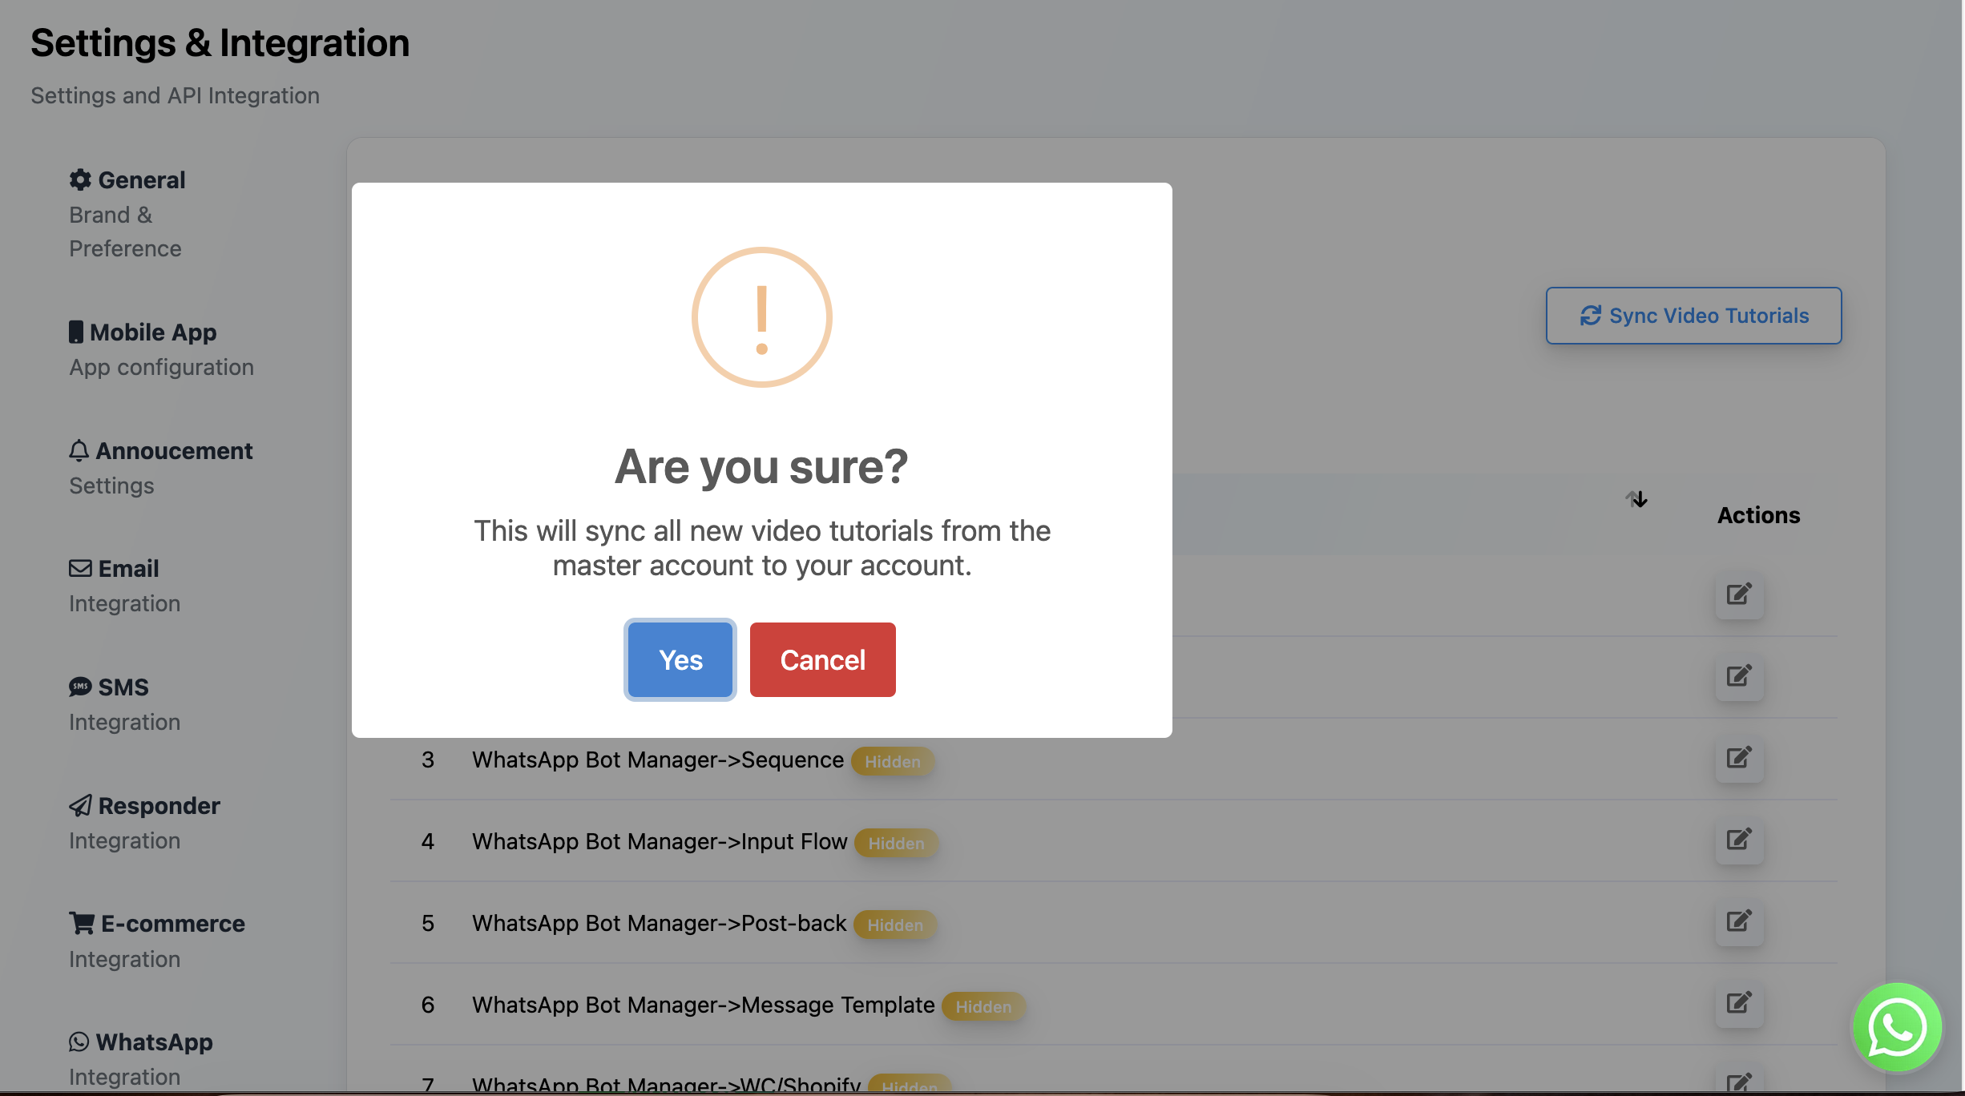Confirm sync by clicking Yes
Image resolution: width=1965 pixels, height=1096 pixels.
point(680,659)
